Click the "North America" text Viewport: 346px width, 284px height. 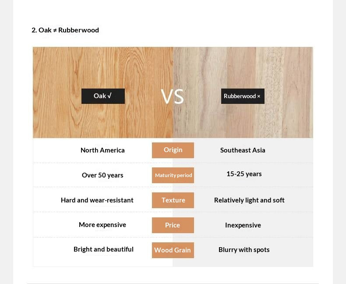102,150
